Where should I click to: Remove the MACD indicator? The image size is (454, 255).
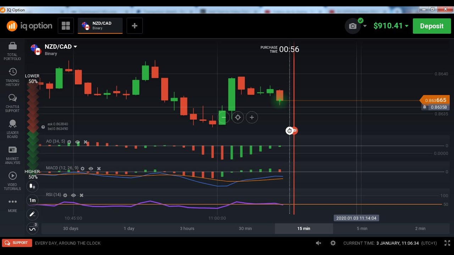tap(99, 169)
